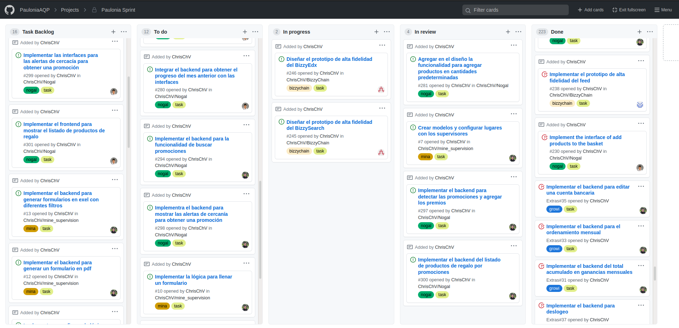Click the open issue icon of BizzySearch card
The image size is (679, 328).
(x=282, y=122)
